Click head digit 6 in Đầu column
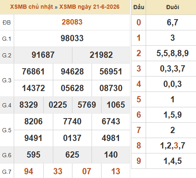Screen dimensions: 196x178 tap(139, 115)
